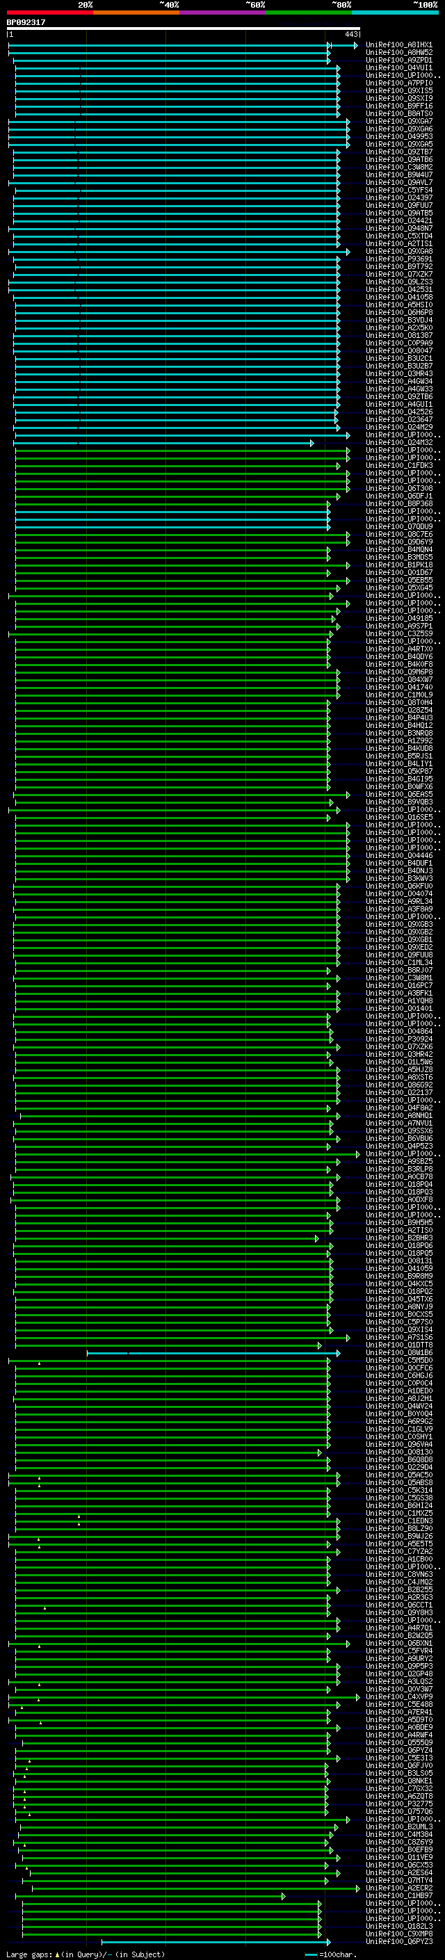
Task: Click label UniRef100_A9S7P1
Action: tap(398, 626)
